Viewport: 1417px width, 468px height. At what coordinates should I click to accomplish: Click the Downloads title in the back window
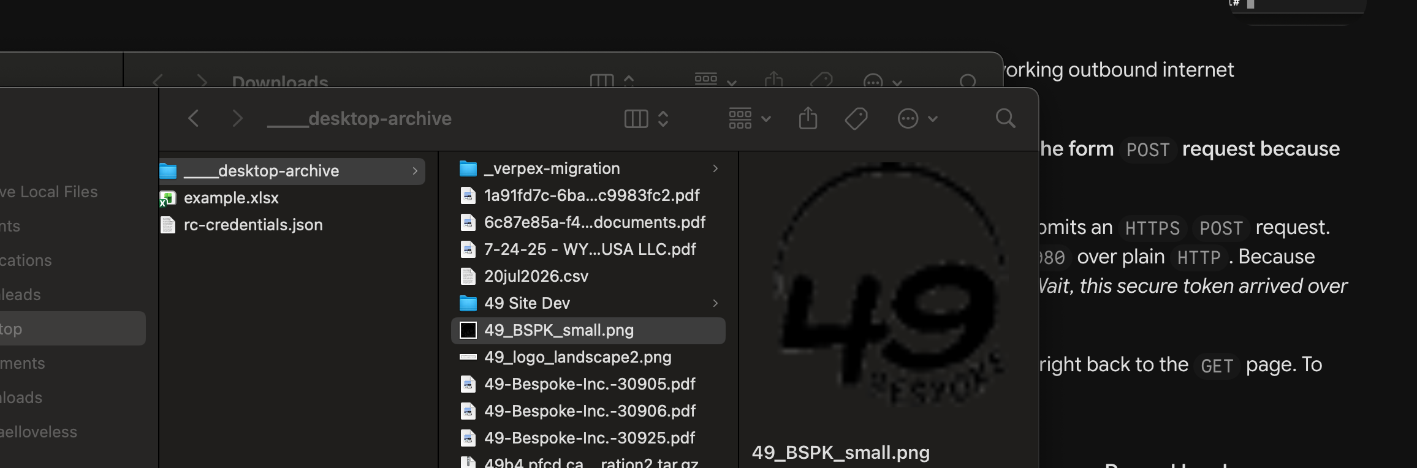(280, 81)
